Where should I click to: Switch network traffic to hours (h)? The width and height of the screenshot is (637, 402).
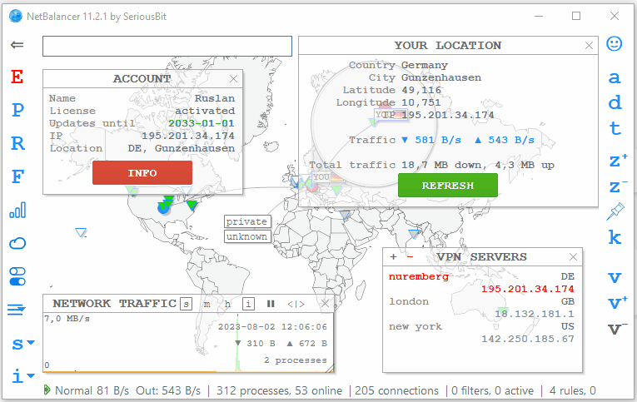click(x=227, y=304)
